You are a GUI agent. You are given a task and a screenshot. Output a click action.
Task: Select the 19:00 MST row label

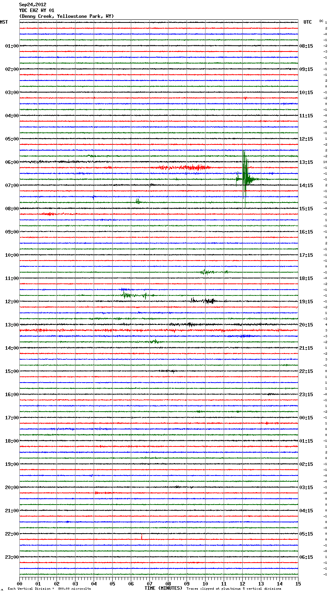tap(12, 464)
